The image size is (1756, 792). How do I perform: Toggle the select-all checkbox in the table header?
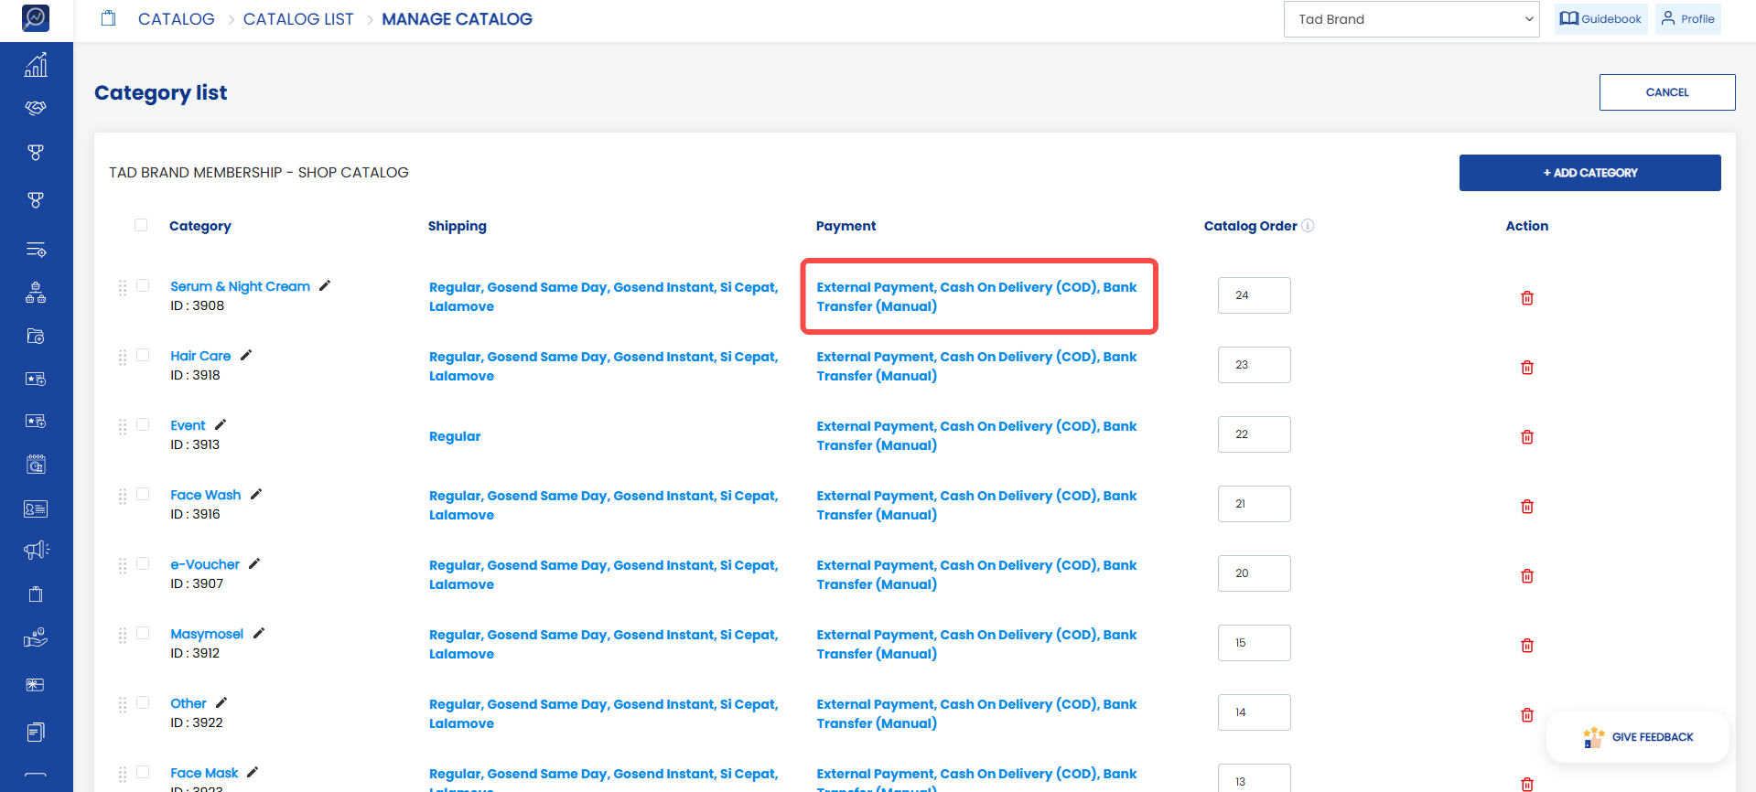(141, 225)
